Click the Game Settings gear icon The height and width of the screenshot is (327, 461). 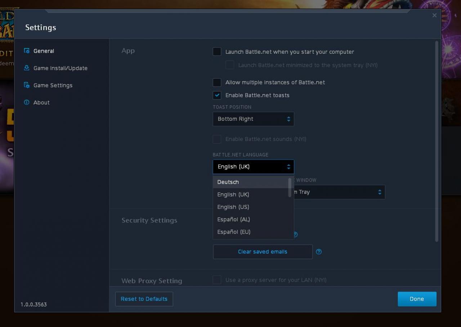coord(27,85)
